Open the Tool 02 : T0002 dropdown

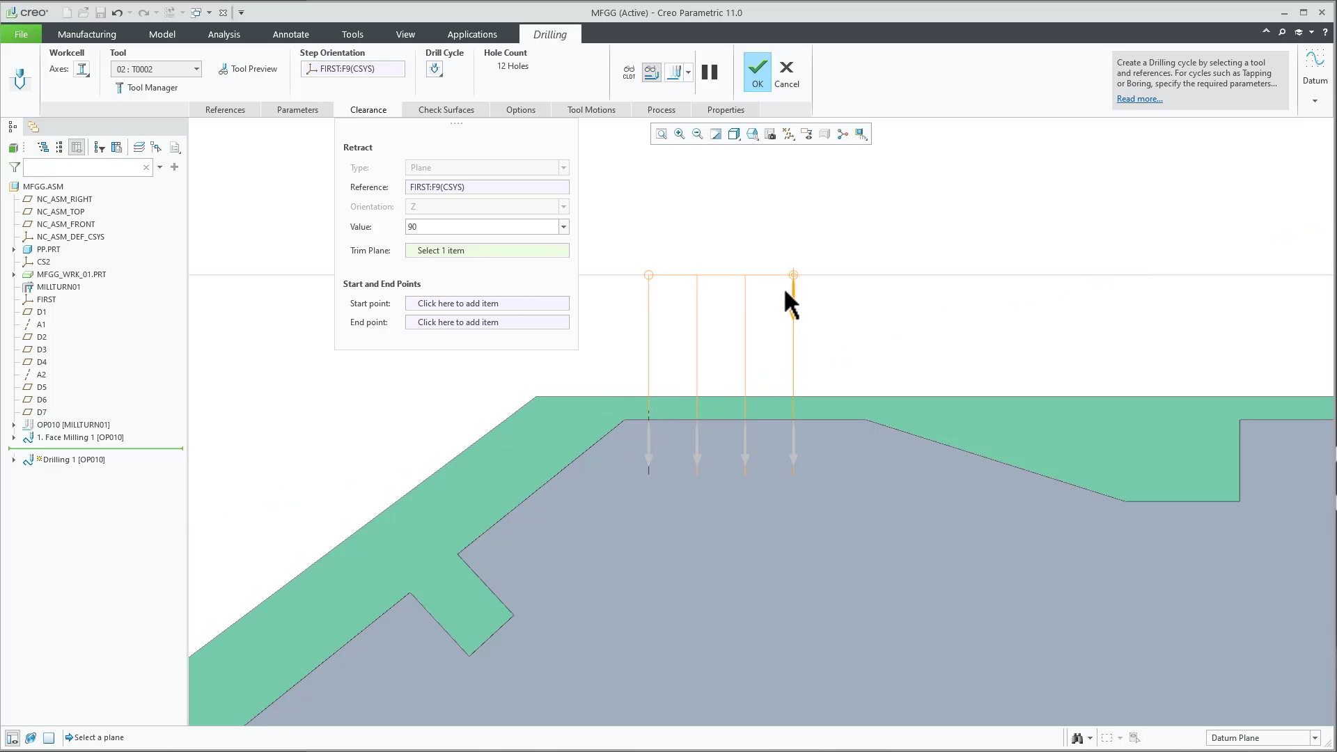[156, 69]
